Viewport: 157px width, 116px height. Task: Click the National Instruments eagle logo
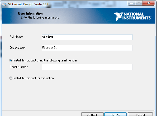click(118, 17)
